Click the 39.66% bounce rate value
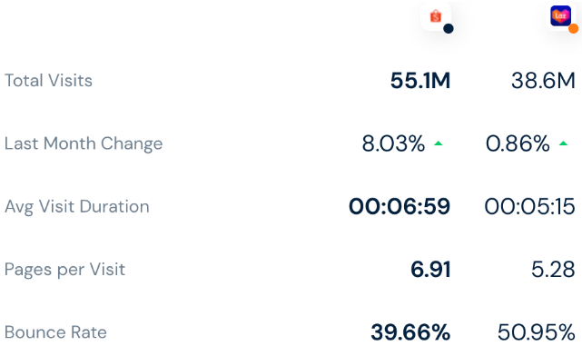Screen dimensions: 582x346 (410, 332)
